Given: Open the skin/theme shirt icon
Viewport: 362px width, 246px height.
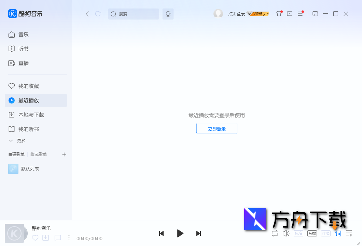Looking at the screenshot, I should (279, 14).
